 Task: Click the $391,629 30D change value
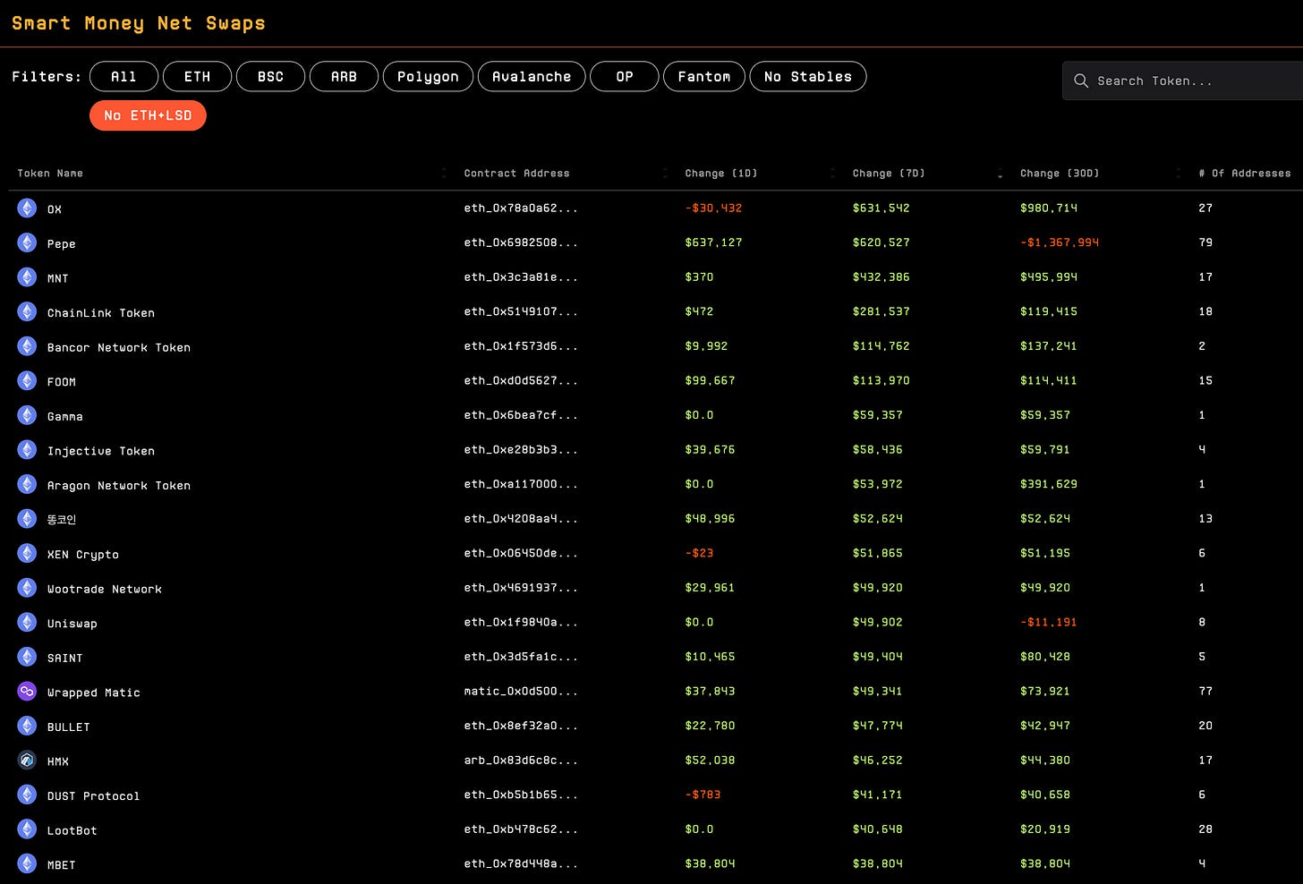[x=1049, y=484]
